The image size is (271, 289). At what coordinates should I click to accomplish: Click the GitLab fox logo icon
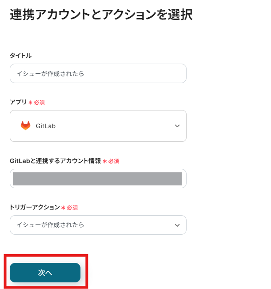26,126
